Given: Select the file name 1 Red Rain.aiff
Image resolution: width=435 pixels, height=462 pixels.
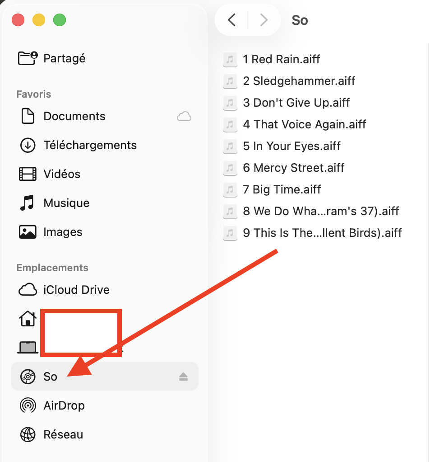Looking at the screenshot, I should coord(281,59).
